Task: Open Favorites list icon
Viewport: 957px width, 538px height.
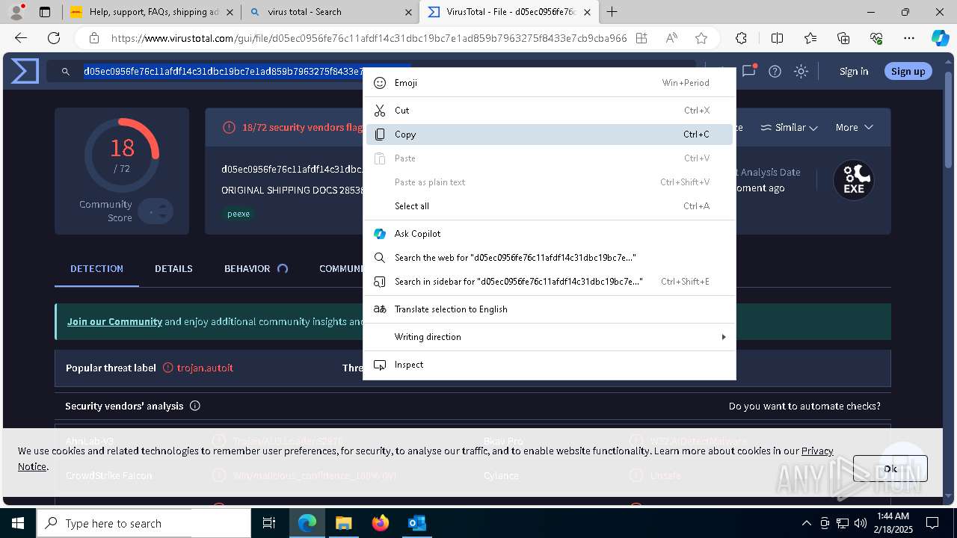Action: click(x=810, y=38)
